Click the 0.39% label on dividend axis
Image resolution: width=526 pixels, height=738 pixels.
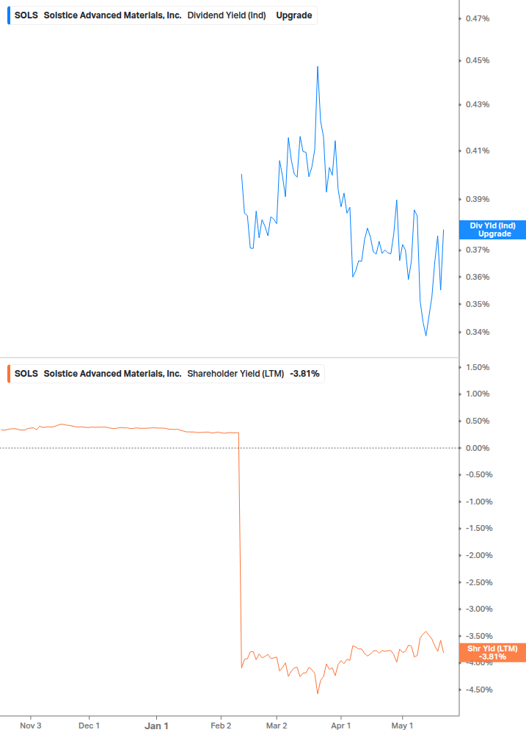(x=478, y=199)
